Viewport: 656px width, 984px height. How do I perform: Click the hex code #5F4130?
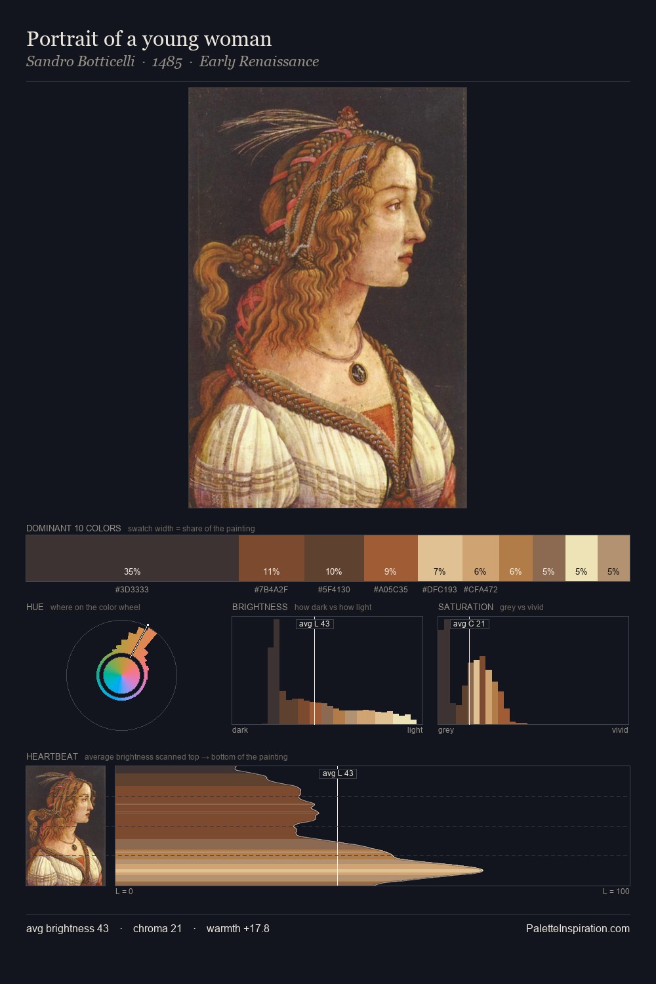[334, 590]
